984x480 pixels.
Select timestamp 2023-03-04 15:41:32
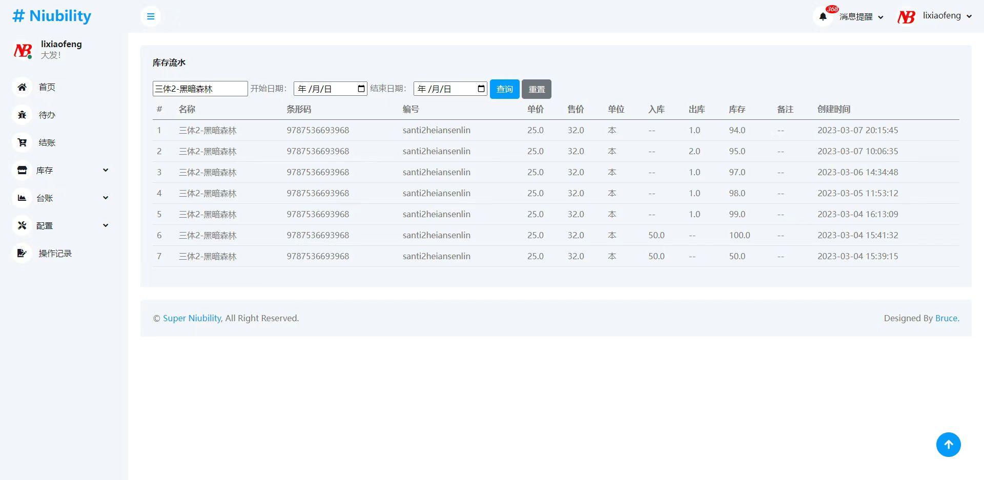[858, 235]
